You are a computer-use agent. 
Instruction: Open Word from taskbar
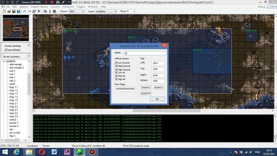[54, 152]
